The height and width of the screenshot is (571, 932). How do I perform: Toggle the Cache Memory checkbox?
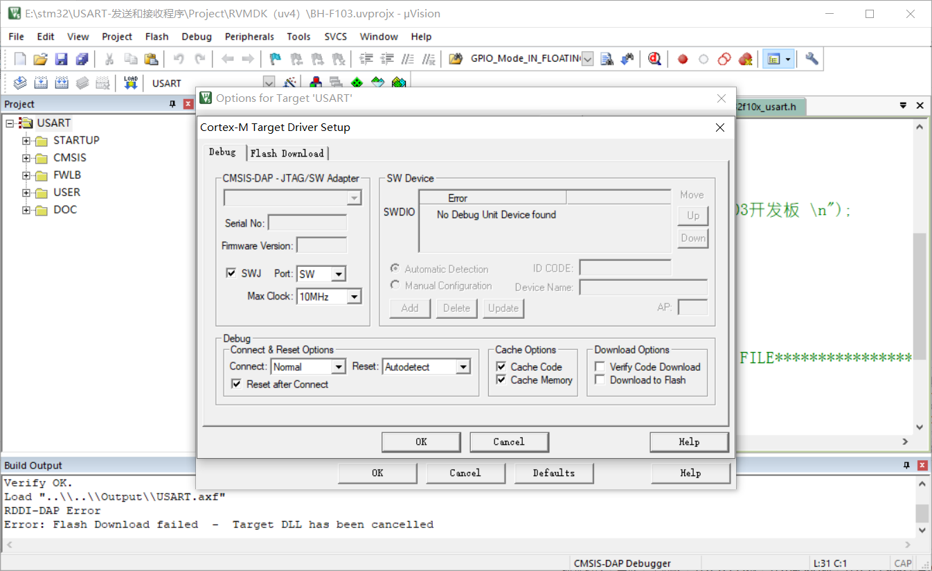click(x=502, y=380)
